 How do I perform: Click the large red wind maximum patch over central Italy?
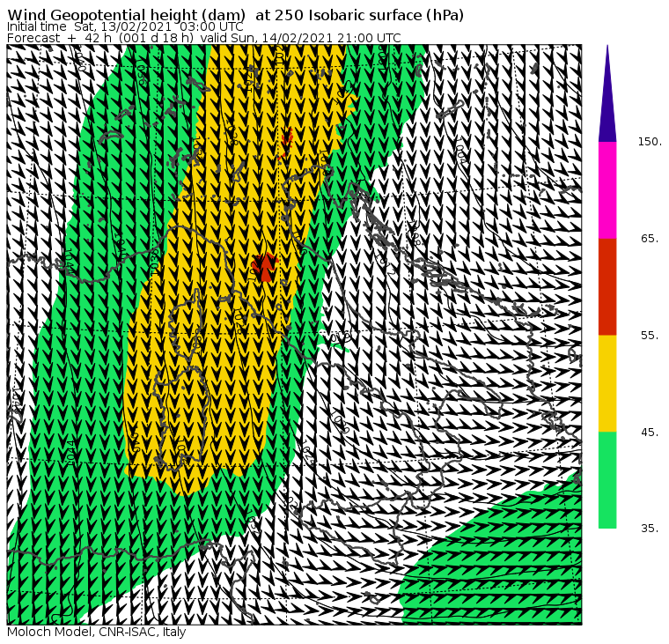[x=265, y=268]
